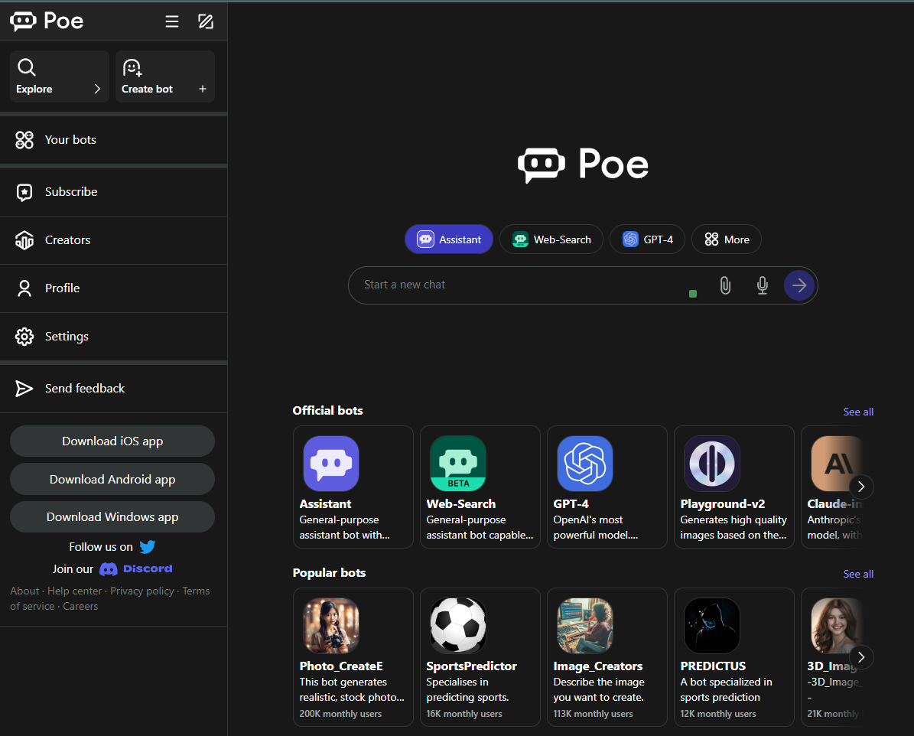914x736 pixels.
Task: Click See all for Official bots
Action: coord(858,412)
